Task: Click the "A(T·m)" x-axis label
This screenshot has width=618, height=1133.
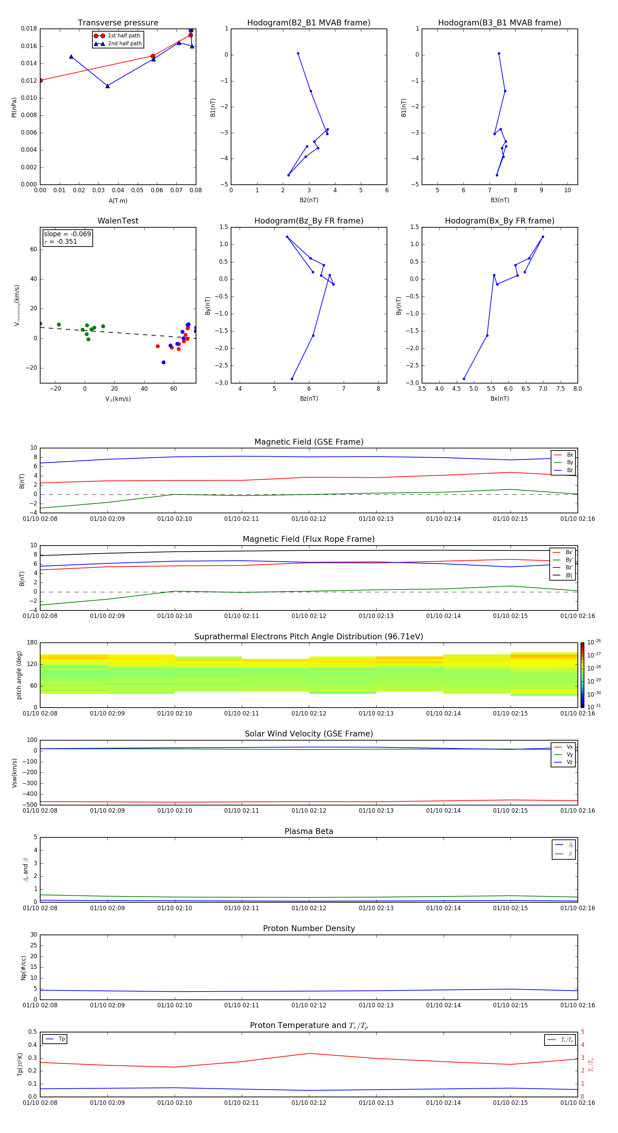Action: (x=118, y=201)
